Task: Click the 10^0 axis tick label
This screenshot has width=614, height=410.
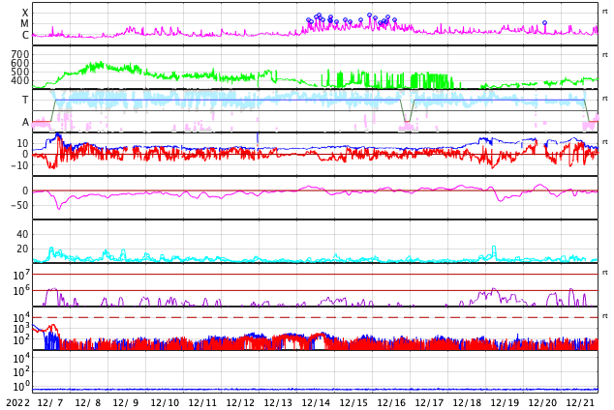Action: coord(21,387)
